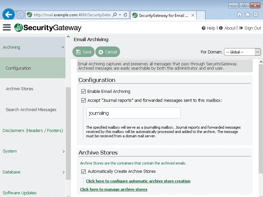263x197 pixels.
Task: Click the journaling mailbox input field
Action: (x=133, y=113)
